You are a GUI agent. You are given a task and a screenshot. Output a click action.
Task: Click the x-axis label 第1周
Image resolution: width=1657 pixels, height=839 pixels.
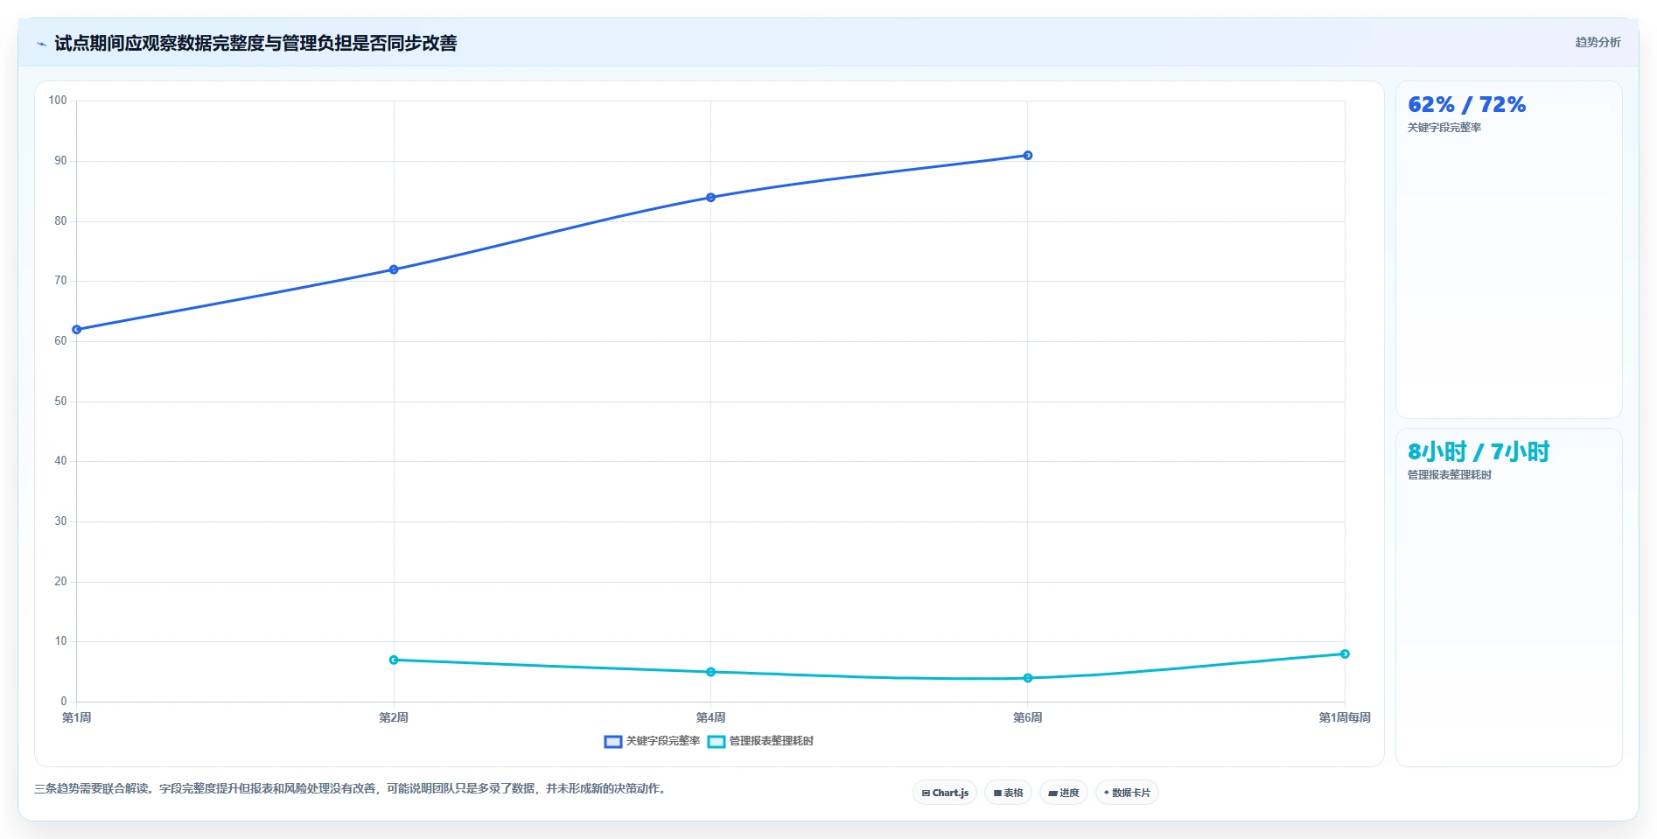(77, 717)
